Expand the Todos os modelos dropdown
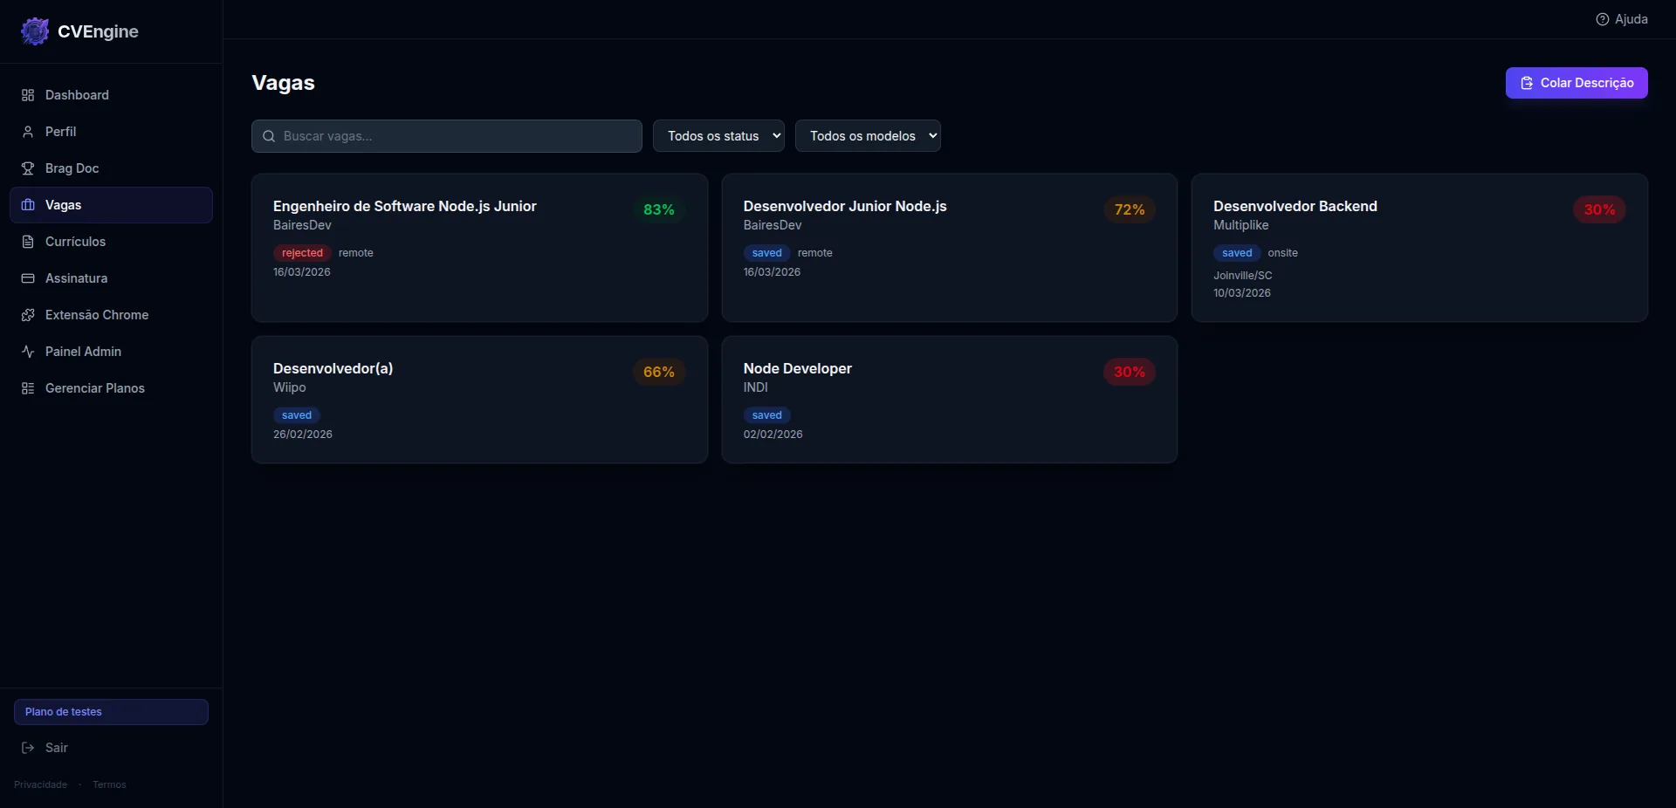The image size is (1676, 808). pos(868,136)
